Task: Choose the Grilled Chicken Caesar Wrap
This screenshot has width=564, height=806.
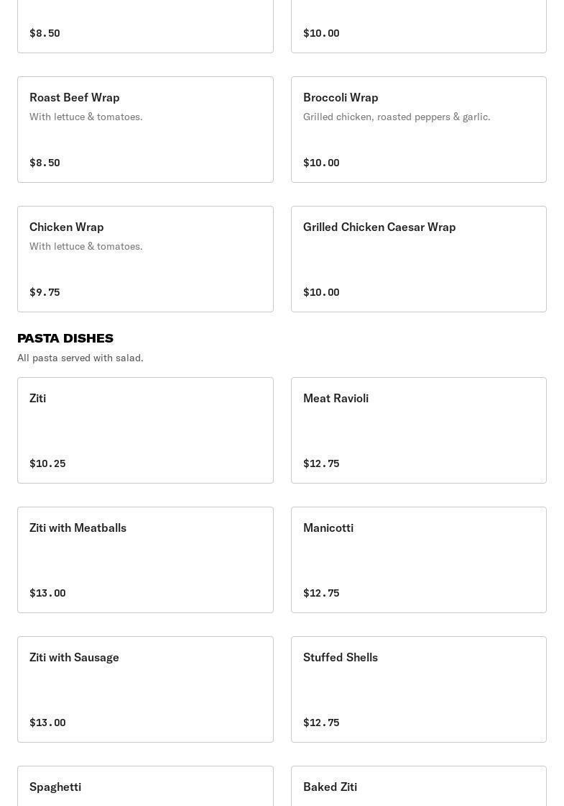Action: [418, 259]
